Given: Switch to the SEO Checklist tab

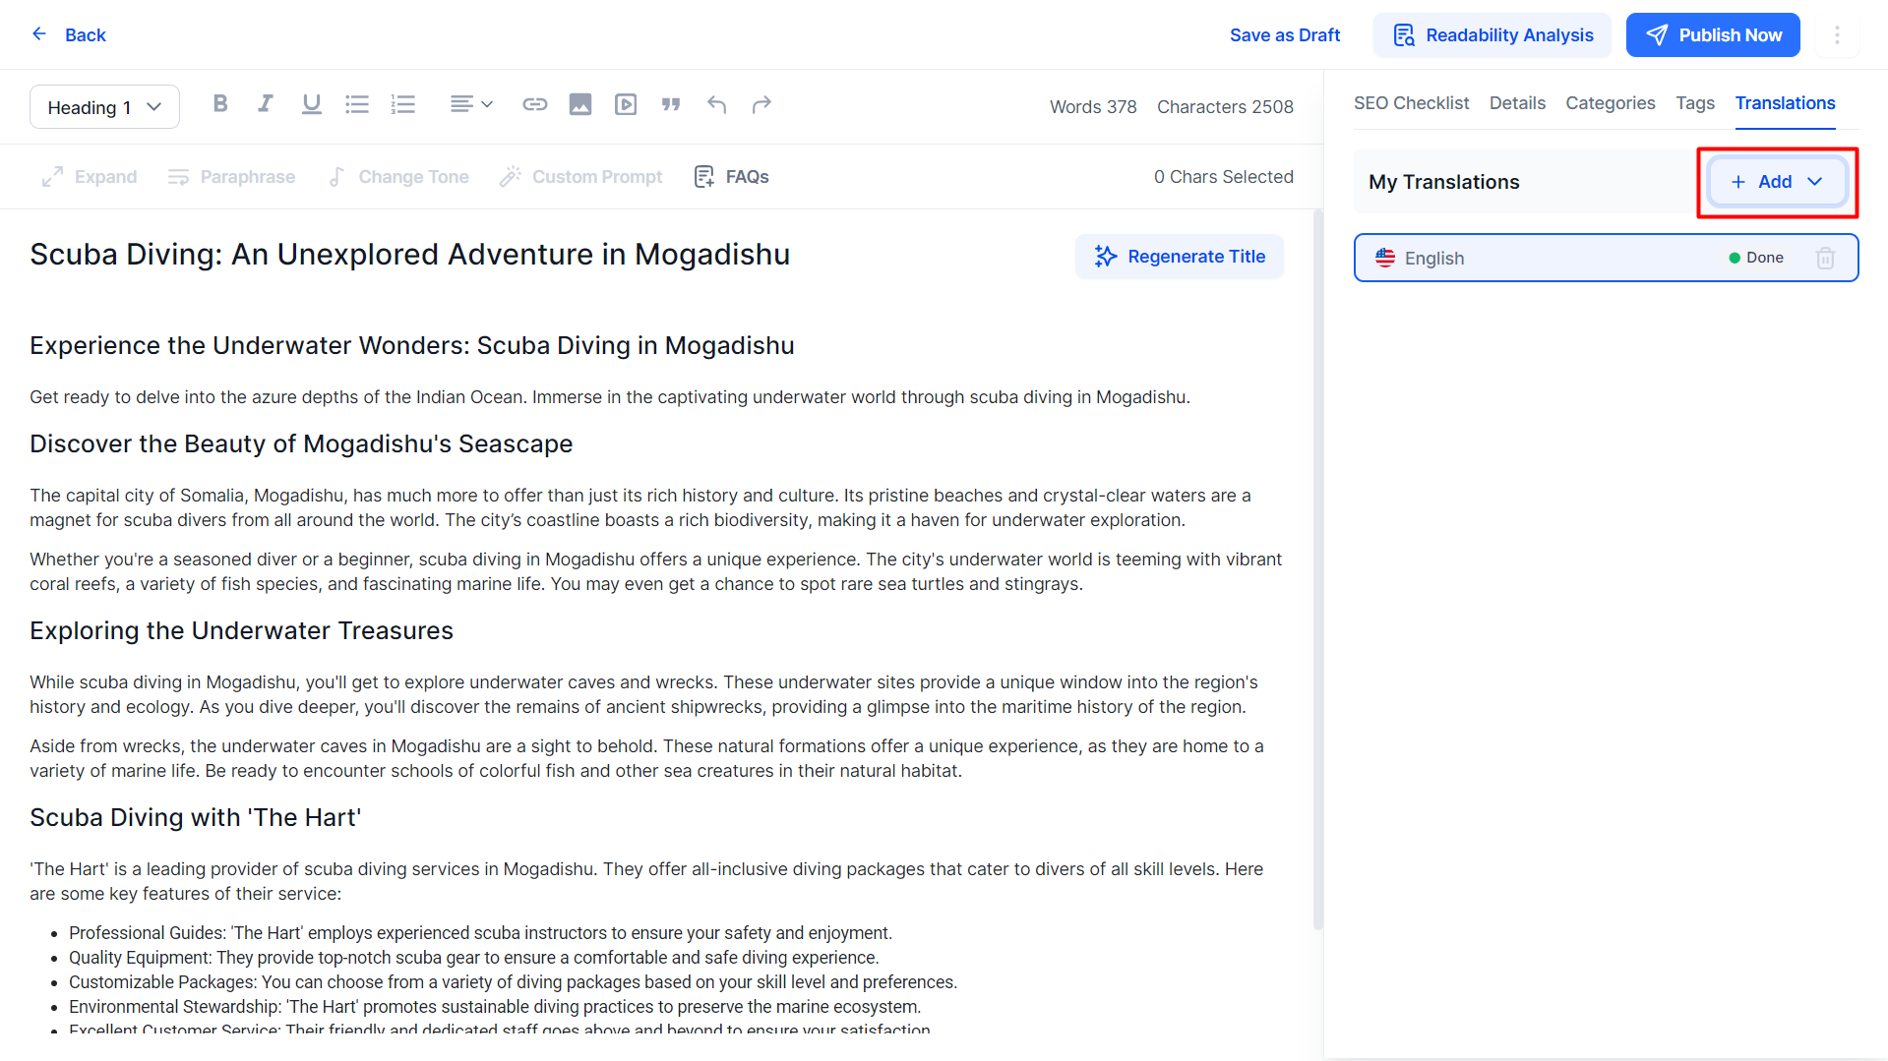Looking at the screenshot, I should pyautogui.click(x=1411, y=103).
